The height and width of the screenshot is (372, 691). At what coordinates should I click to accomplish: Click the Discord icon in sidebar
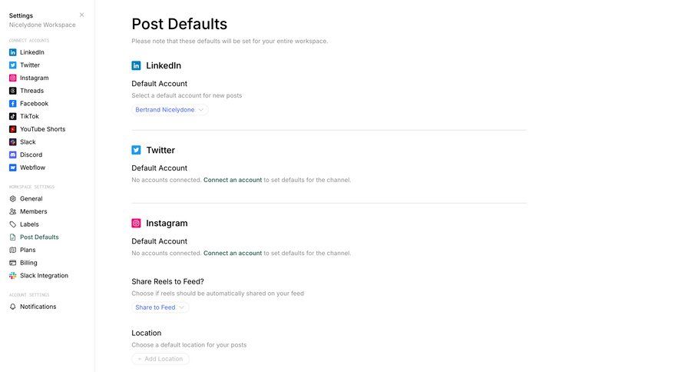tap(13, 154)
